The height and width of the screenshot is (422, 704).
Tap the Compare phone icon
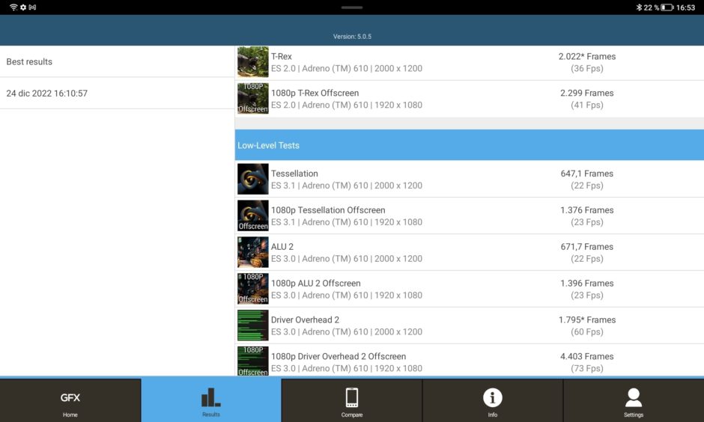(x=351, y=397)
